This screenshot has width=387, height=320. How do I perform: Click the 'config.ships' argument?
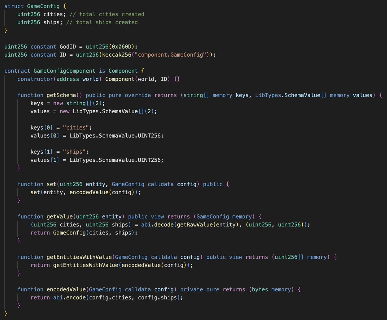(158, 297)
